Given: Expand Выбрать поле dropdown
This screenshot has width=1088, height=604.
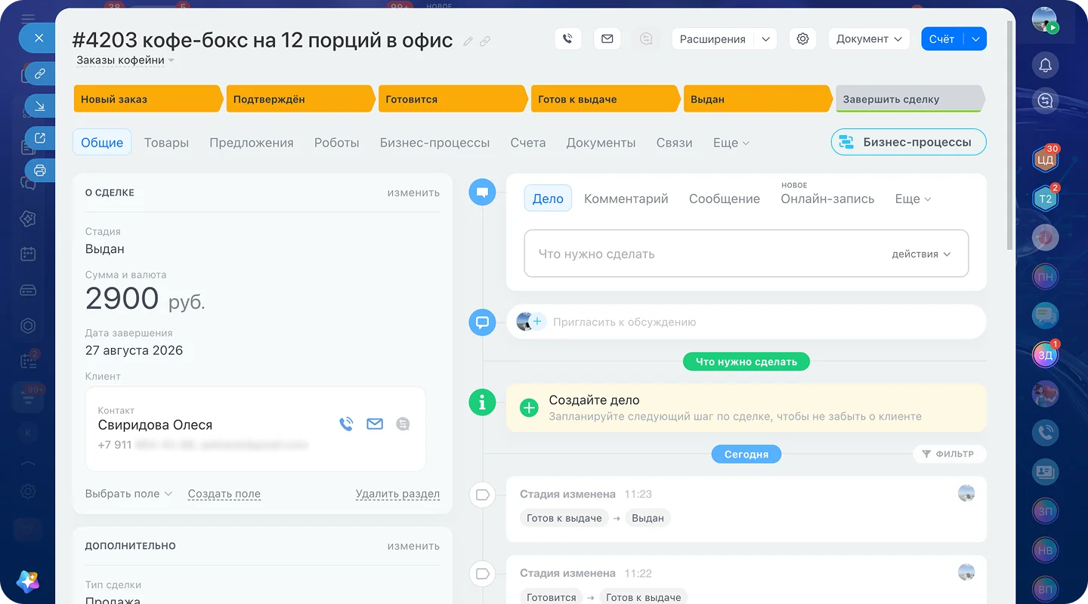Looking at the screenshot, I should pyautogui.click(x=128, y=494).
